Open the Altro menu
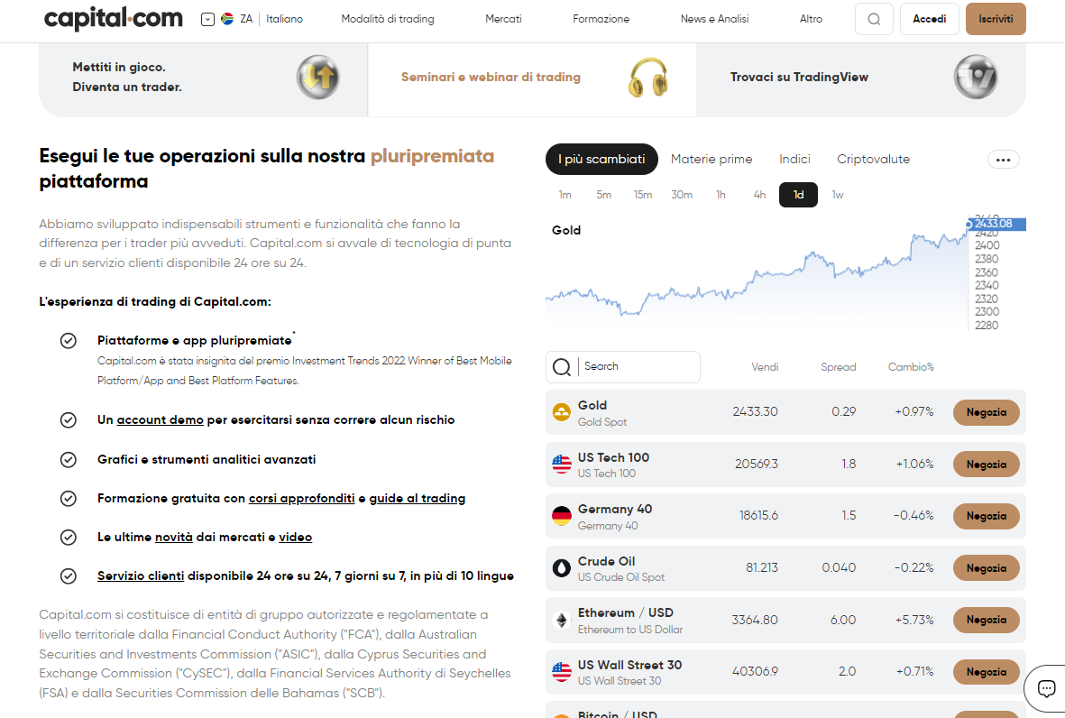Screen dimensions: 1065x718 811,19
